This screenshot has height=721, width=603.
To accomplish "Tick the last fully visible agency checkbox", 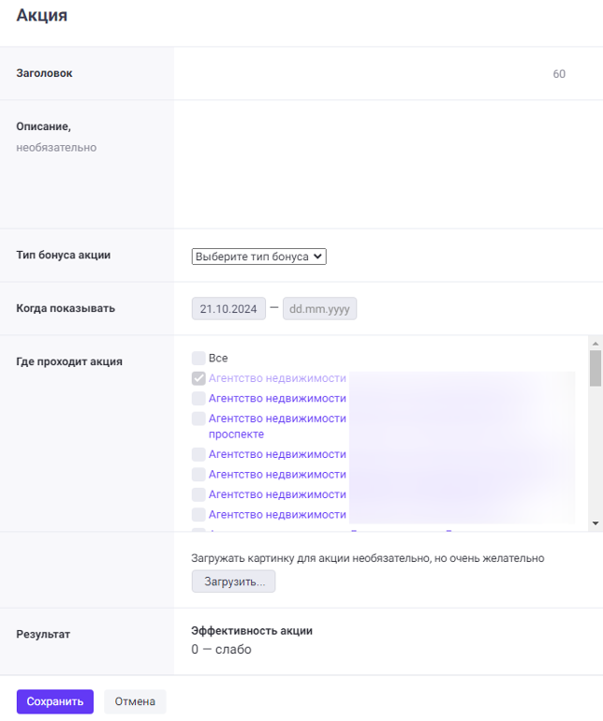I will [x=199, y=514].
